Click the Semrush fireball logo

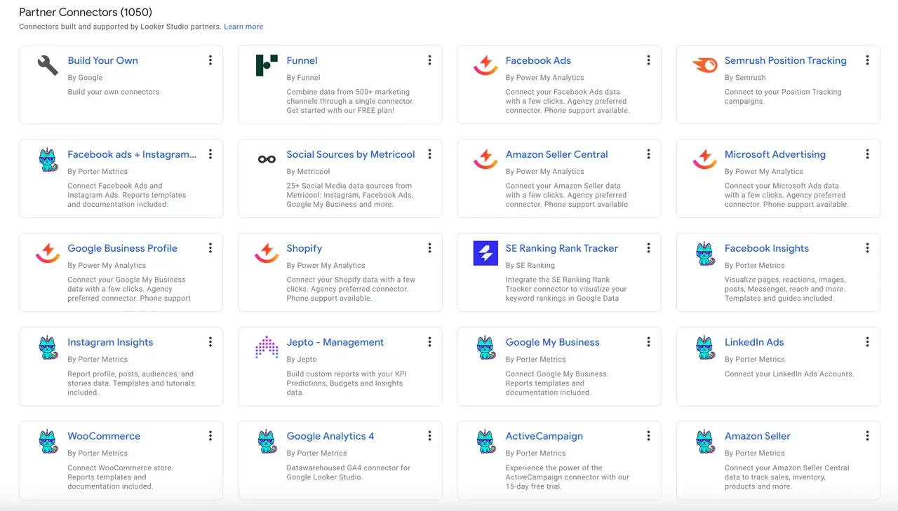[x=704, y=65]
